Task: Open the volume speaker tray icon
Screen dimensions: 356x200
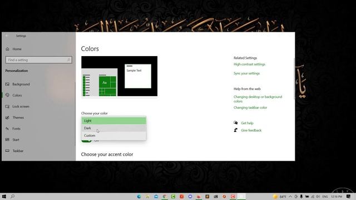Action: coord(318,197)
